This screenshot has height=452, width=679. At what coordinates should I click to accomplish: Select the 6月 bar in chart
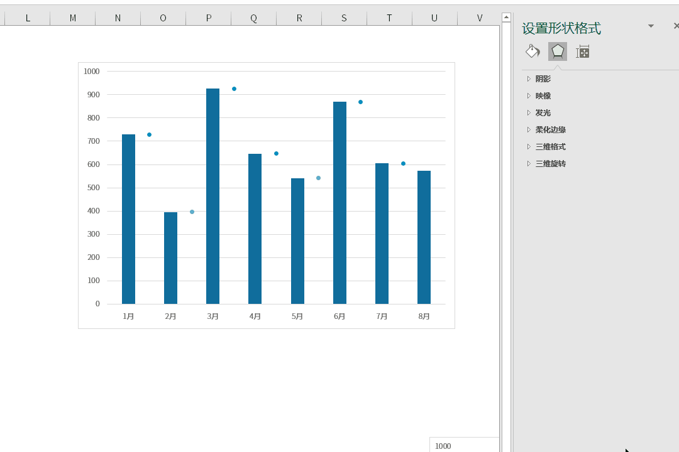(339, 202)
